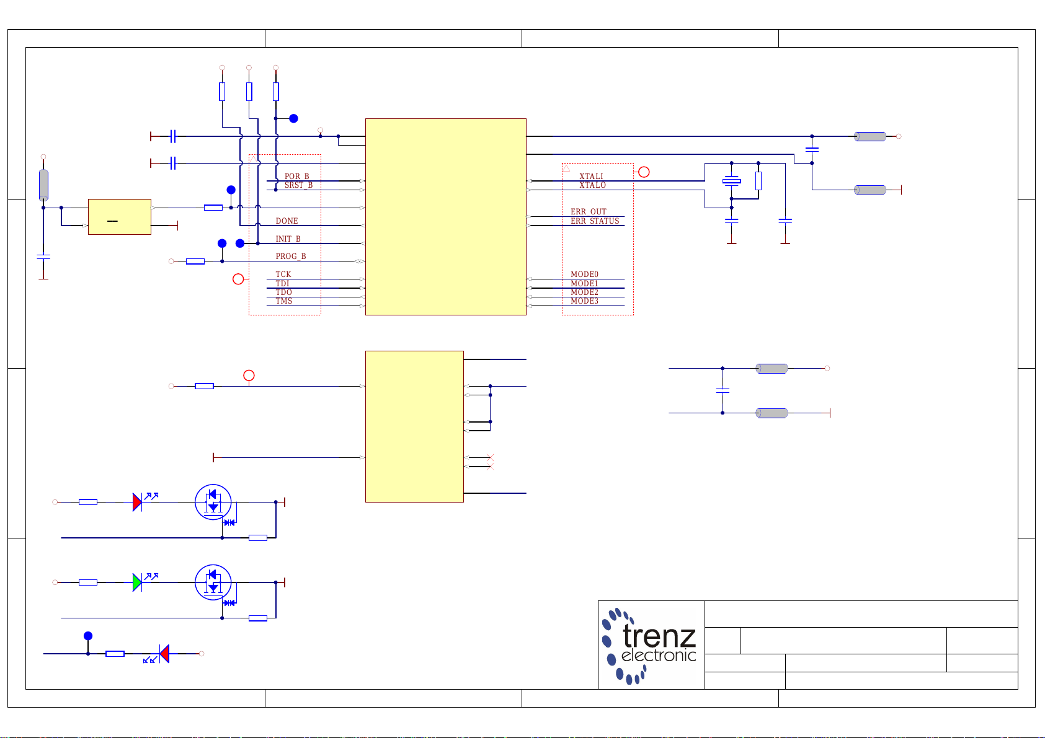Select the XTALO net label
This screenshot has height=738, width=1045.
point(593,185)
